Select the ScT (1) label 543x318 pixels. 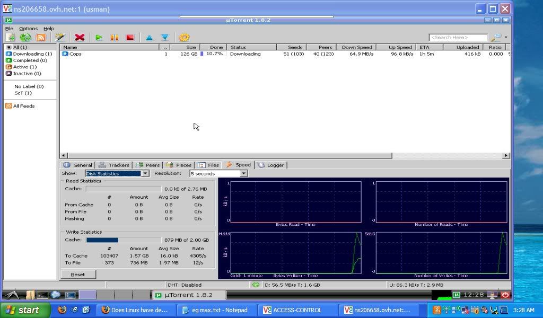coord(23,93)
